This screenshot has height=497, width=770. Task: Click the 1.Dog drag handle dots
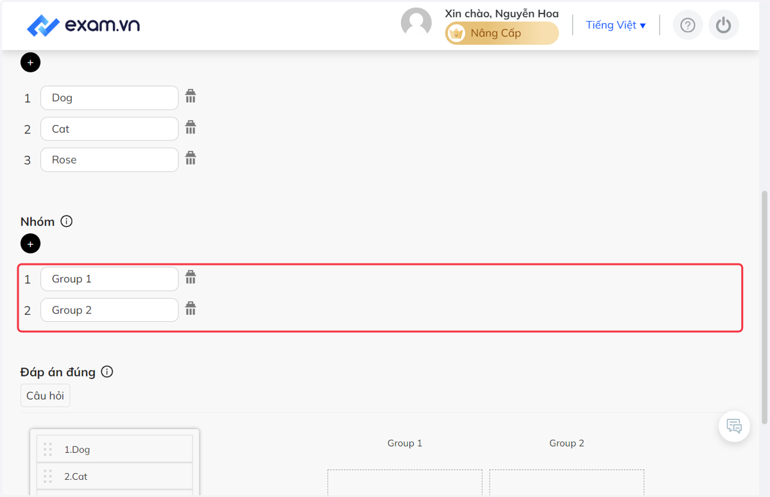click(47, 450)
